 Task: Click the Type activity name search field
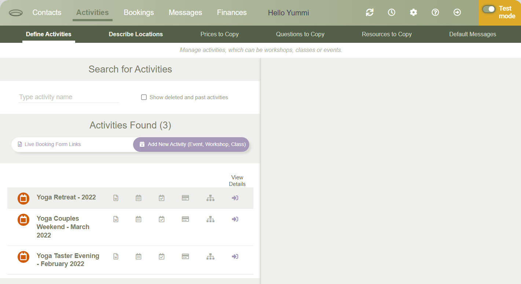[69, 97]
